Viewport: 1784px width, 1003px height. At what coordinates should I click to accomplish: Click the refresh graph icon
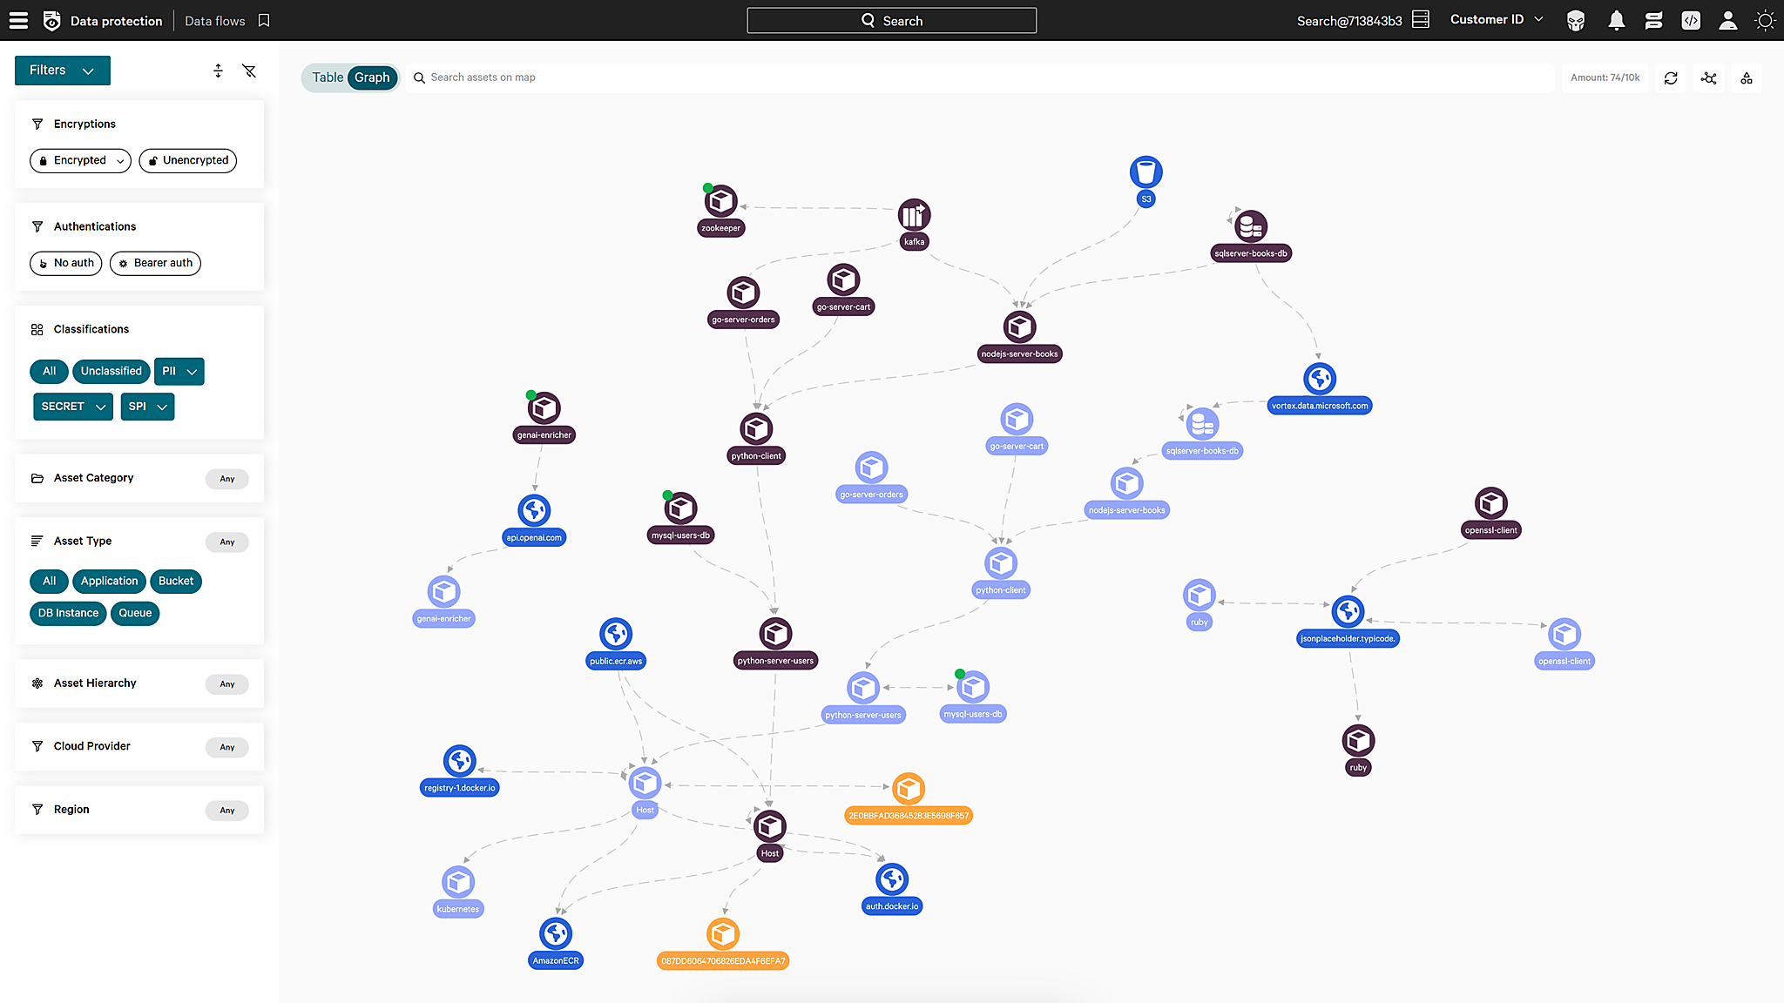[1671, 78]
